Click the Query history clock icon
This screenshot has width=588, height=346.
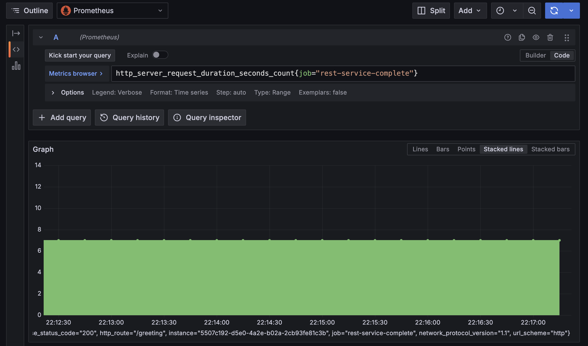point(104,118)
